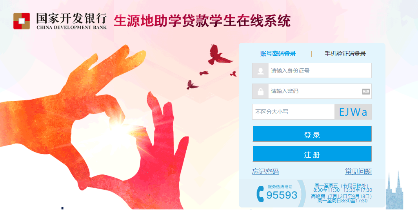
Task: Click the 注册 button
Action: click(x=312, y=154)
